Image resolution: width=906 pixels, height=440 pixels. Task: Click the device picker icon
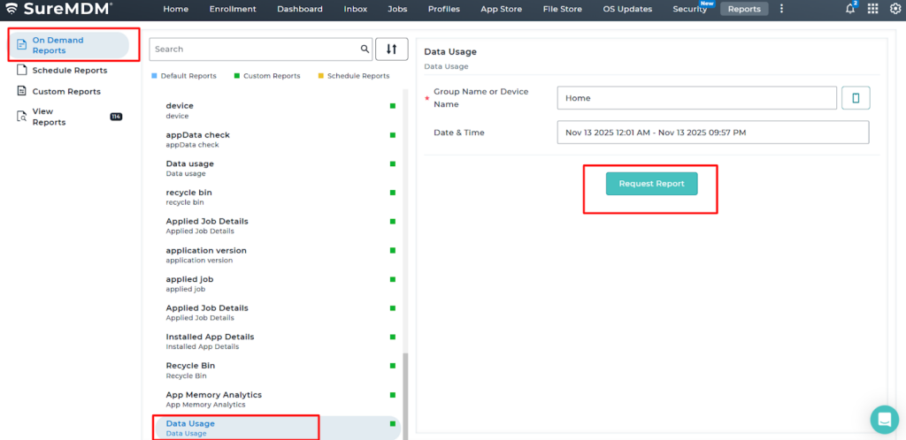856,98
